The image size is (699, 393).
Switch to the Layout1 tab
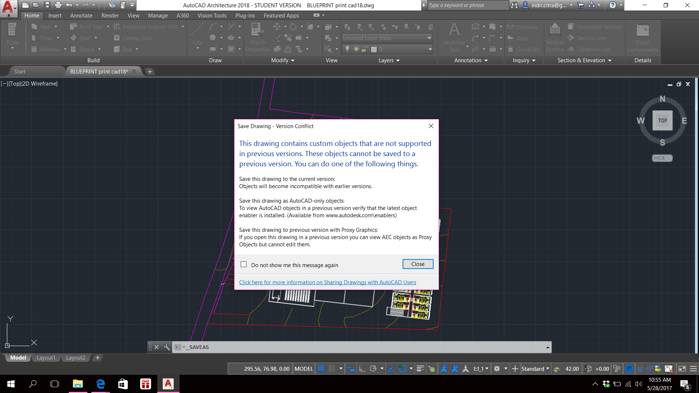pyautogui.click(x=46, y=358)
